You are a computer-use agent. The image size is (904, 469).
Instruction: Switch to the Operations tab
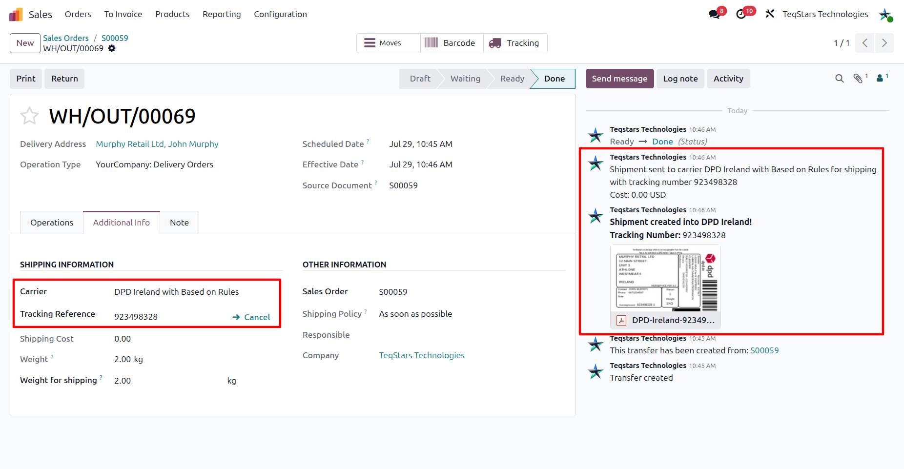[52, 223]
